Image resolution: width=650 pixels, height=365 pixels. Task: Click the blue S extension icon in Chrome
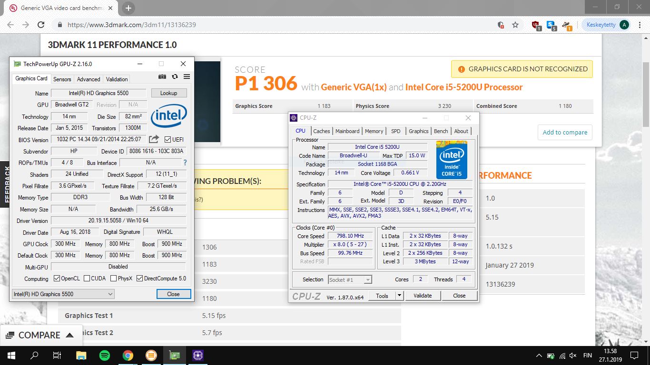(x=551, y=25)
